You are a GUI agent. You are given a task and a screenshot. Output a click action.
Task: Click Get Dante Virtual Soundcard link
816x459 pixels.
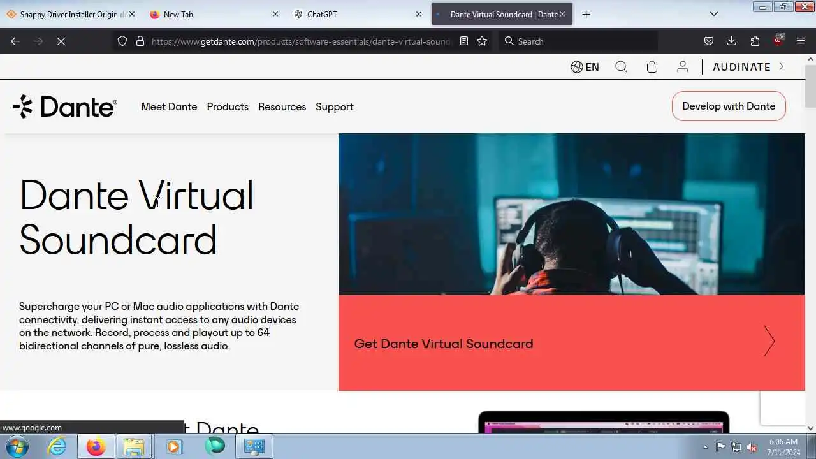coord(444,344)
